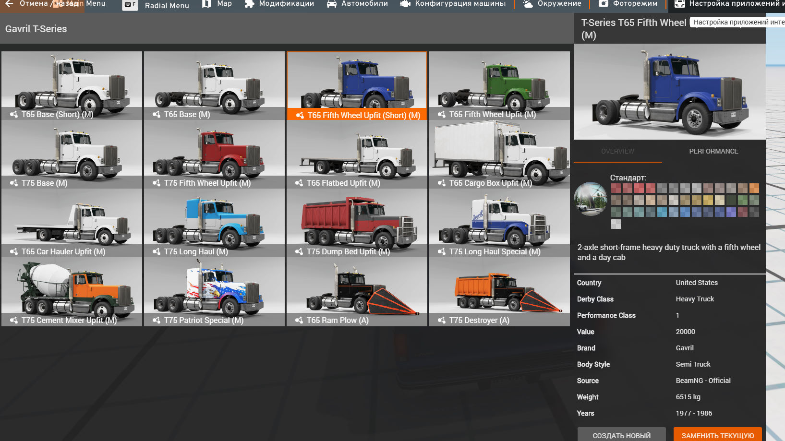Select the T65 Cargo Box Upfit (M) thumbnail

pyautogui.click(x=499, y=154)
